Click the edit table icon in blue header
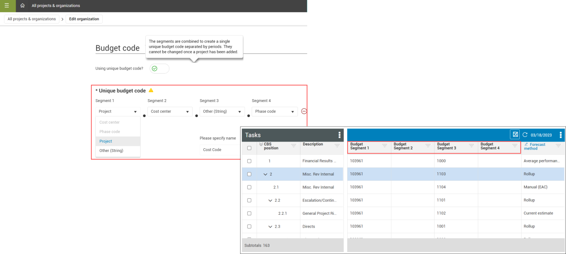 tap(515, 135)
